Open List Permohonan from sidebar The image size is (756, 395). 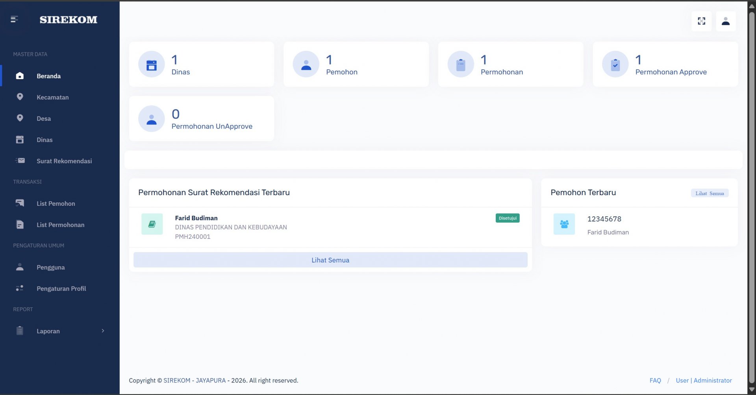60,225
